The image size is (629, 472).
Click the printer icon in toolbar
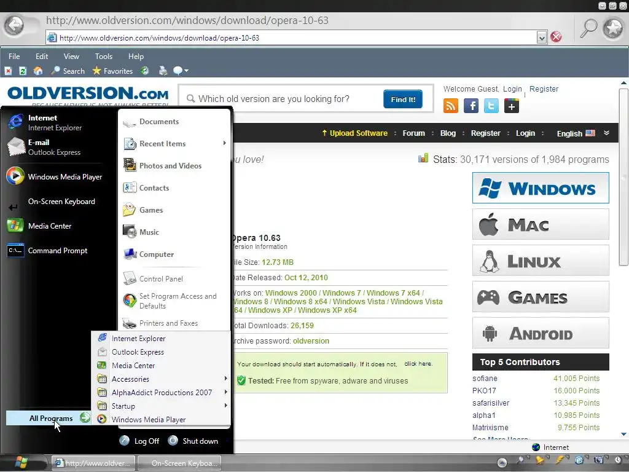point(163,71)
